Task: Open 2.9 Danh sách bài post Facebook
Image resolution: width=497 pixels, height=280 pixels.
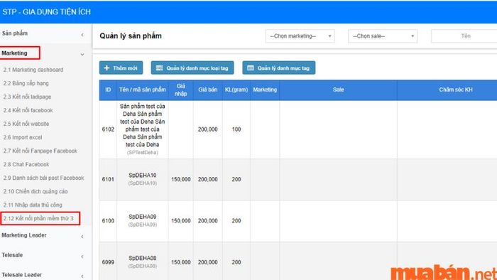Action: [x=44, y=178]
